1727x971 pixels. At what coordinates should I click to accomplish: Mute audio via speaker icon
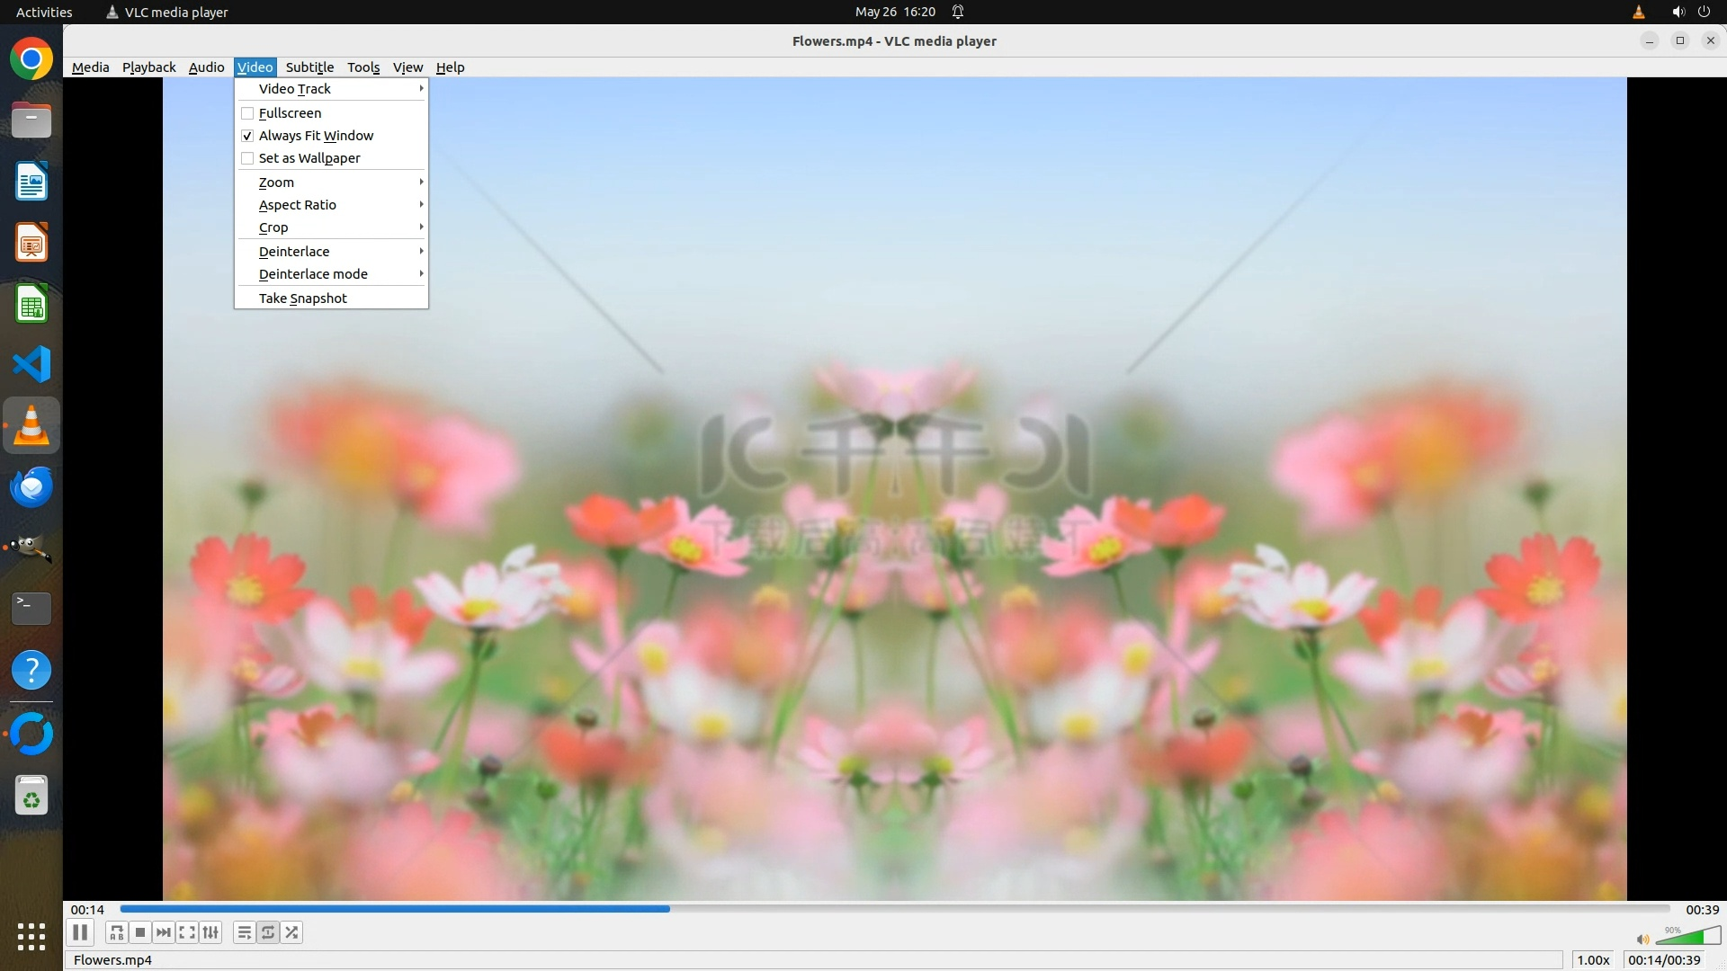[1642, 939]
